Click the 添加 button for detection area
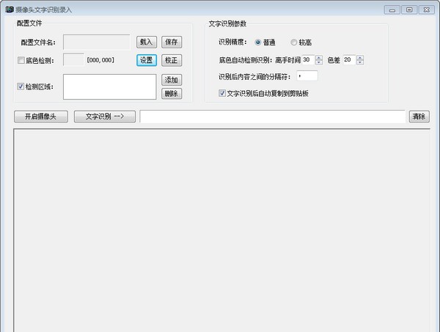 pyautogui.click(x=172, y=80)
